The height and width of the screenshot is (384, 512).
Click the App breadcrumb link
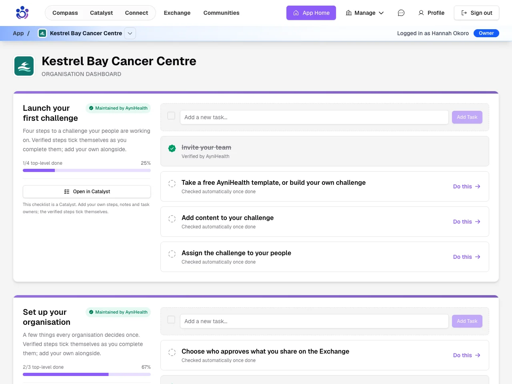coord(18,33)
